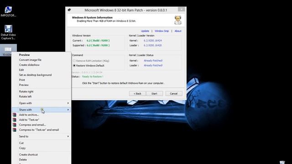
Task: Click the Kernel status Already Patched! text
Action: (x=153, y=61)
